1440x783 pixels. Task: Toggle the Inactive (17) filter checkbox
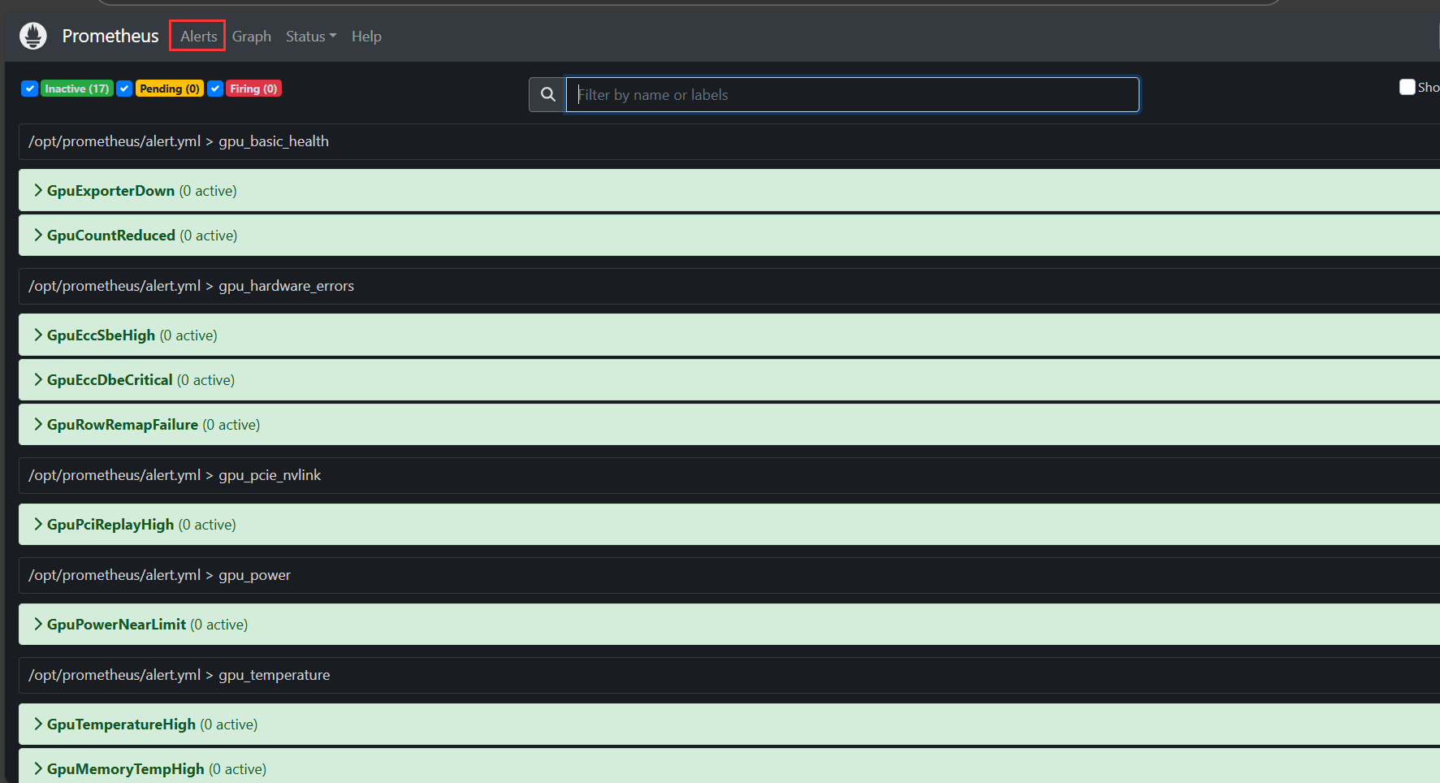coord(30,89)
